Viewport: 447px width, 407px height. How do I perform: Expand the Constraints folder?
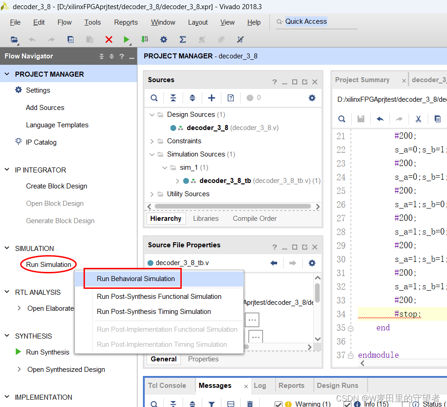point(152,141)
